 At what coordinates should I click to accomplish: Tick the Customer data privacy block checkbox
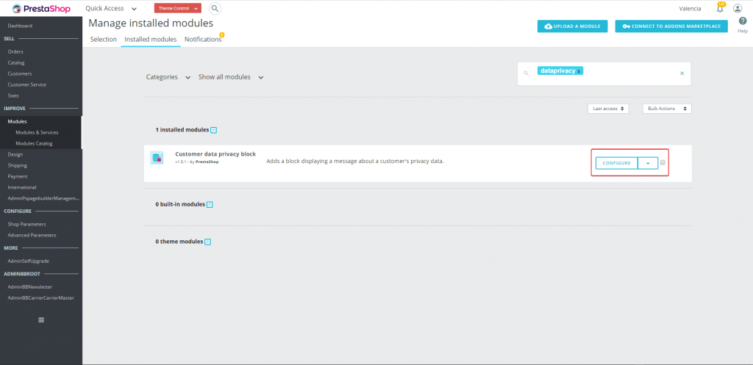(x=663, y=162)
